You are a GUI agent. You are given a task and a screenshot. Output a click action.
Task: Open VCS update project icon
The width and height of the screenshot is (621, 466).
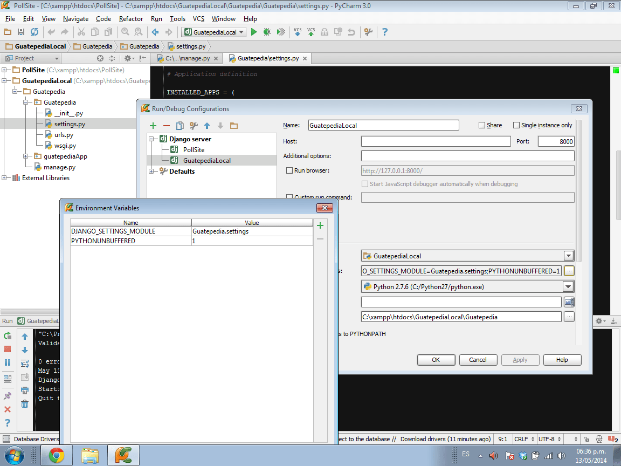[x=297, y=32]
